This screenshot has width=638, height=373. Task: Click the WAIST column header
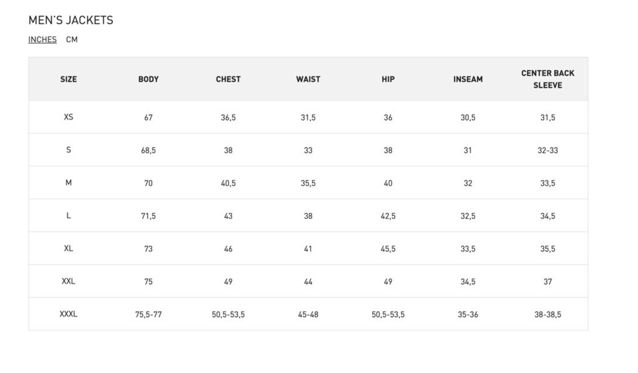308,79
